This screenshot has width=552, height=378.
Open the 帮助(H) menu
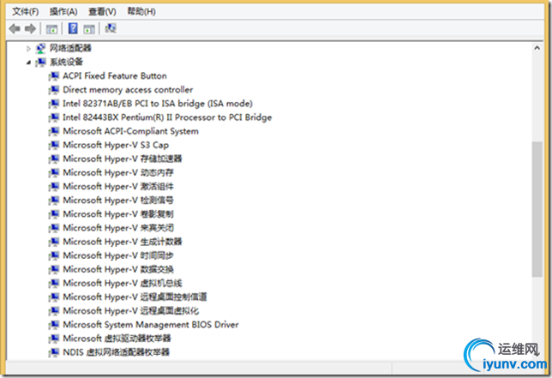pos(141,12)
